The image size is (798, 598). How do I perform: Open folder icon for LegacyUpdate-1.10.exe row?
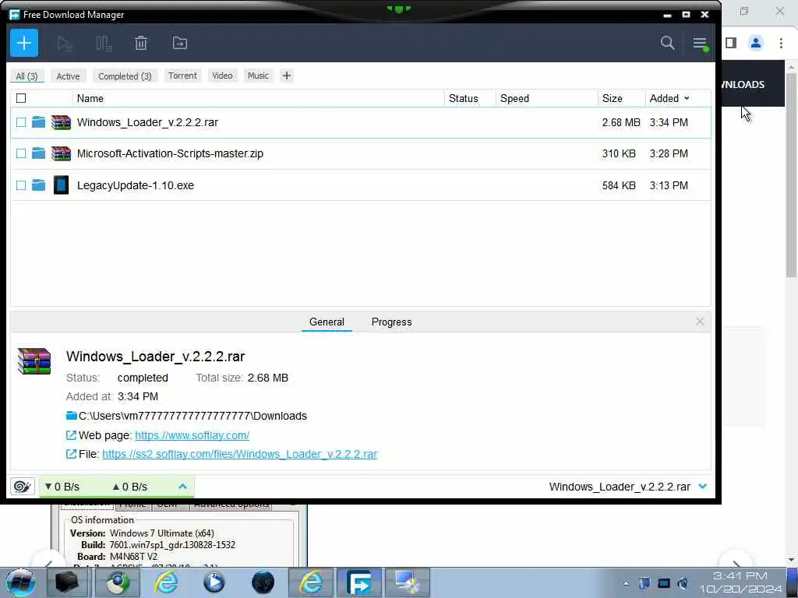pyautogui.click(x=39, y=185)
